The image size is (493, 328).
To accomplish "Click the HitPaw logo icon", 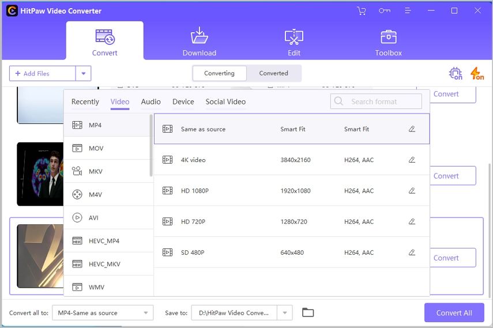I will point(12,11).
